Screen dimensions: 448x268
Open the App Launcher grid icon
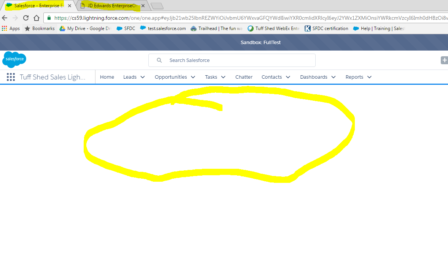(x=11, y=77)
